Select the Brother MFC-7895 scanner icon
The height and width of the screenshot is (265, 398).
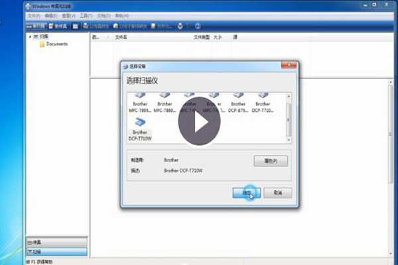140,103
